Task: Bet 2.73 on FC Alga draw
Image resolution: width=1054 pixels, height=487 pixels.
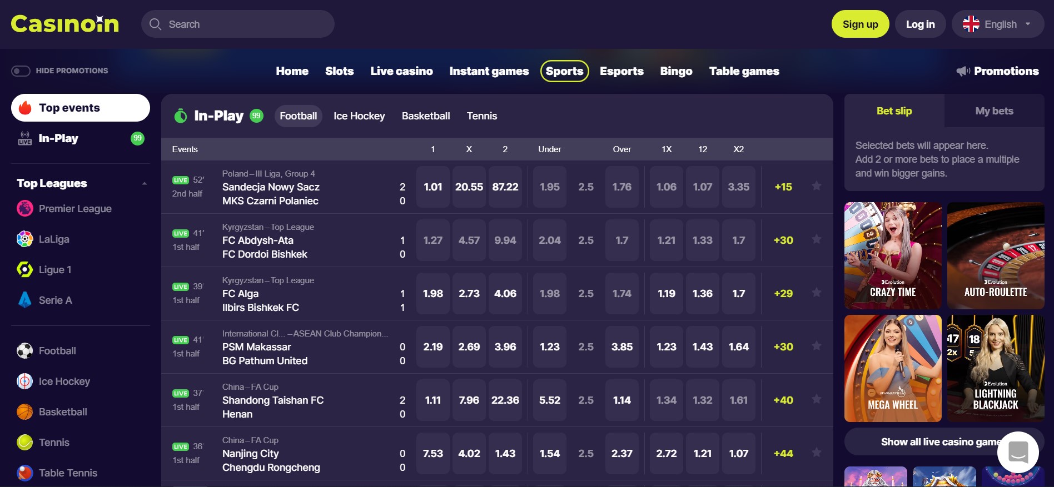Action: tap(469, 294)
